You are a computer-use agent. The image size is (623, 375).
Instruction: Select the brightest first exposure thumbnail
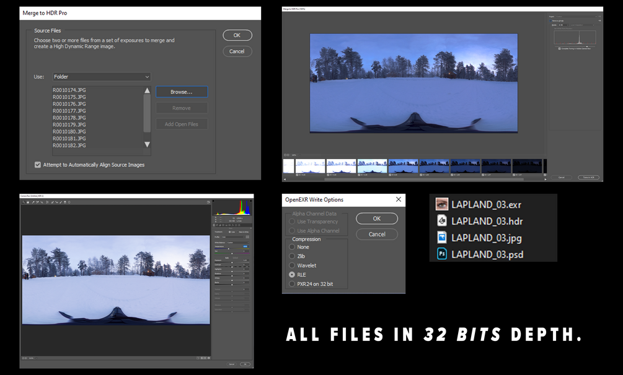tap(288, 166)
